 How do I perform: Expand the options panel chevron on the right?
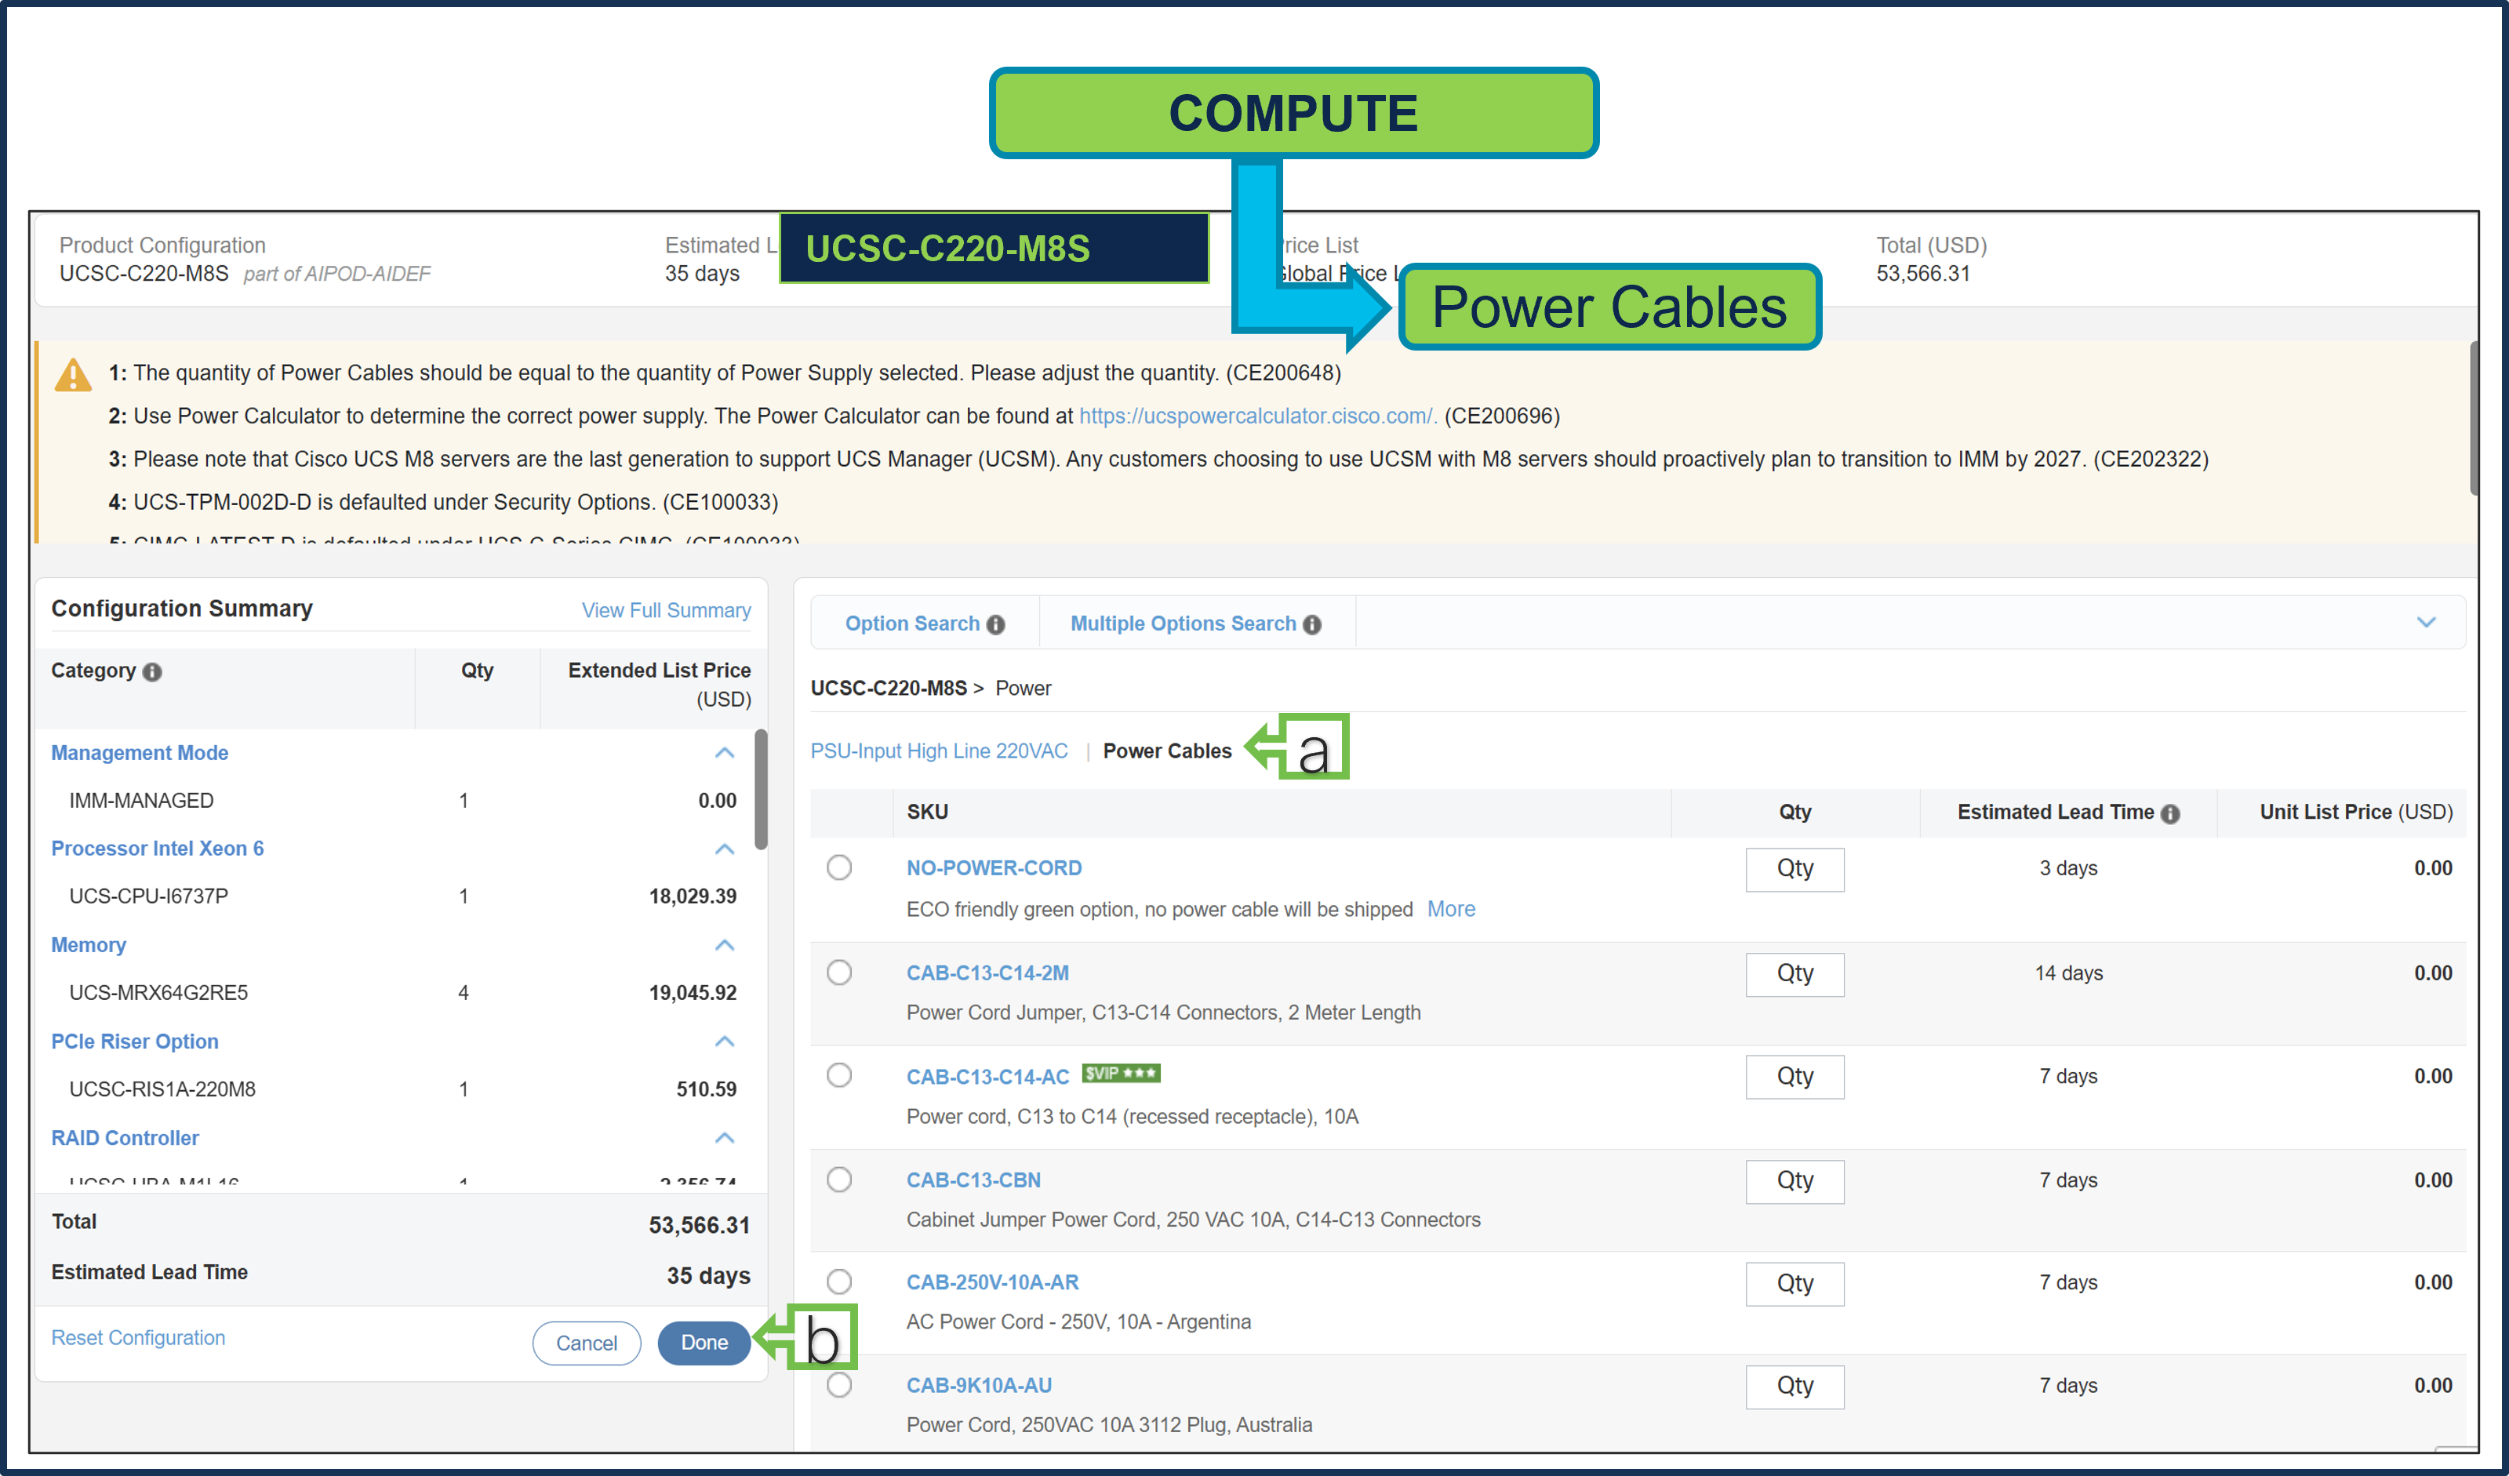[x=2427, y=621]
